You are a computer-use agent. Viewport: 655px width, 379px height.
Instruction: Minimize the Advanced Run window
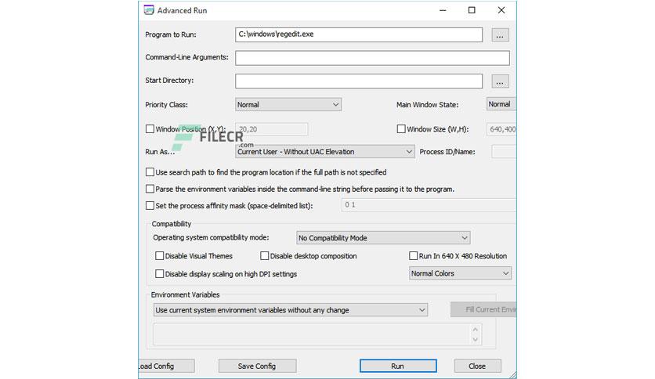click(x=443, y=10)
